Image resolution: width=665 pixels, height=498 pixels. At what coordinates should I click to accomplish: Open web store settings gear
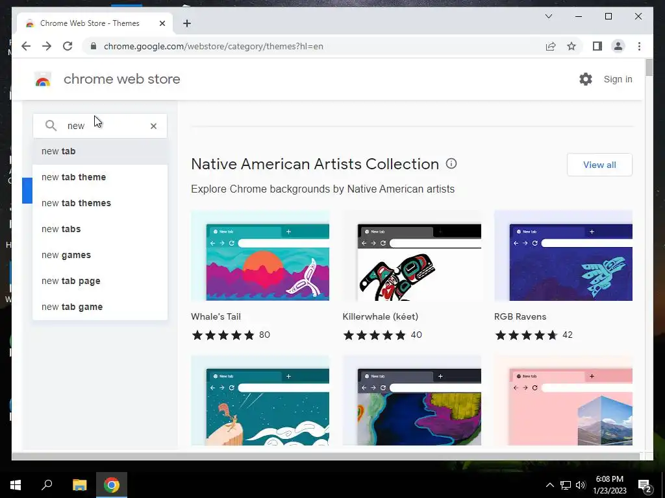coord(586,79)
